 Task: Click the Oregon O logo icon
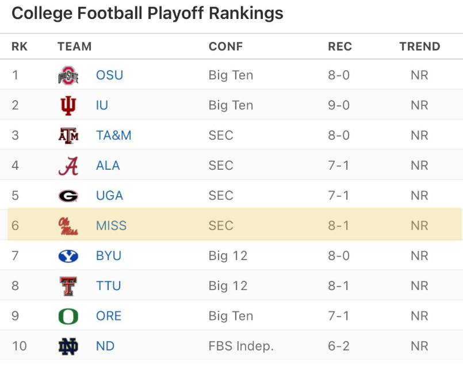click(68, 316)
